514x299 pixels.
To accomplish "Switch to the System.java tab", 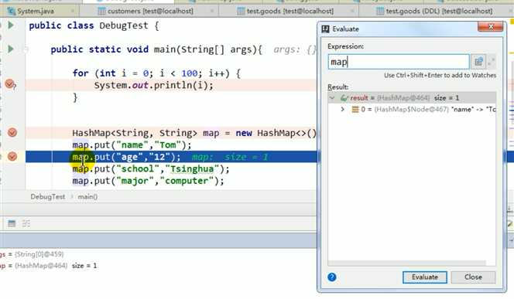I will (x=35, y=11).
